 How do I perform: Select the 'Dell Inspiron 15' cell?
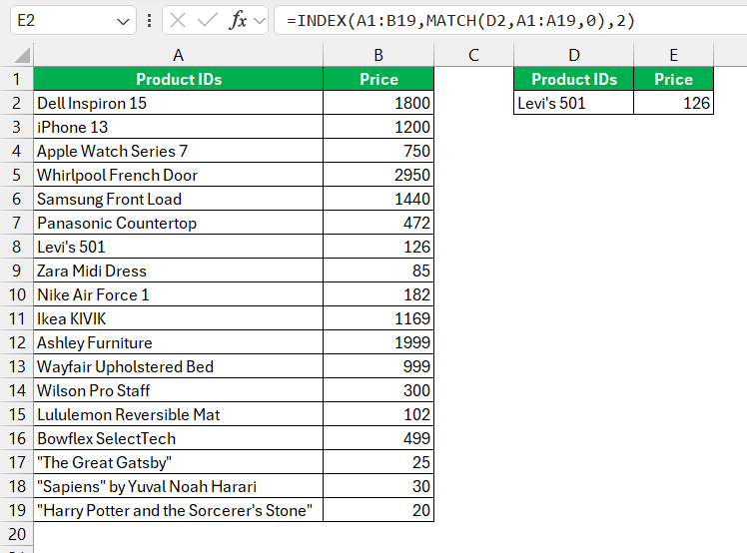(178, 103)
